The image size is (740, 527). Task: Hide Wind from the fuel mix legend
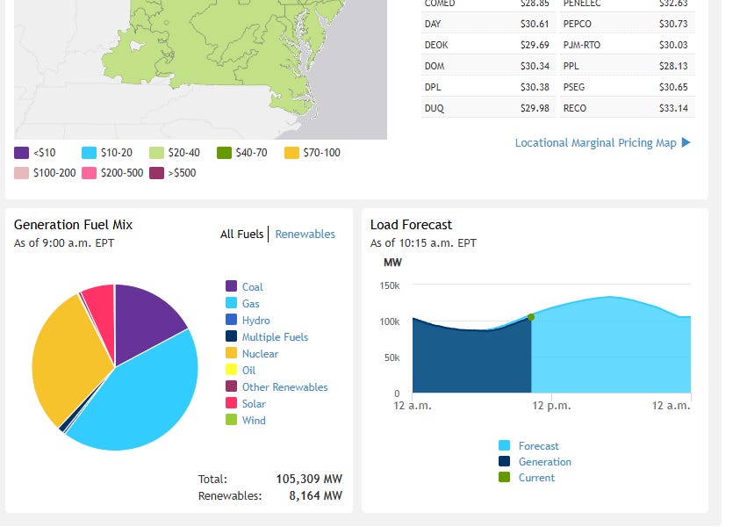coord(231,420)
